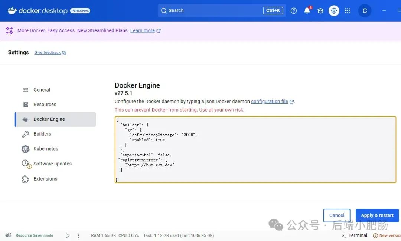Select General settings tab
The image size is (401, 241).
[55, 90]
